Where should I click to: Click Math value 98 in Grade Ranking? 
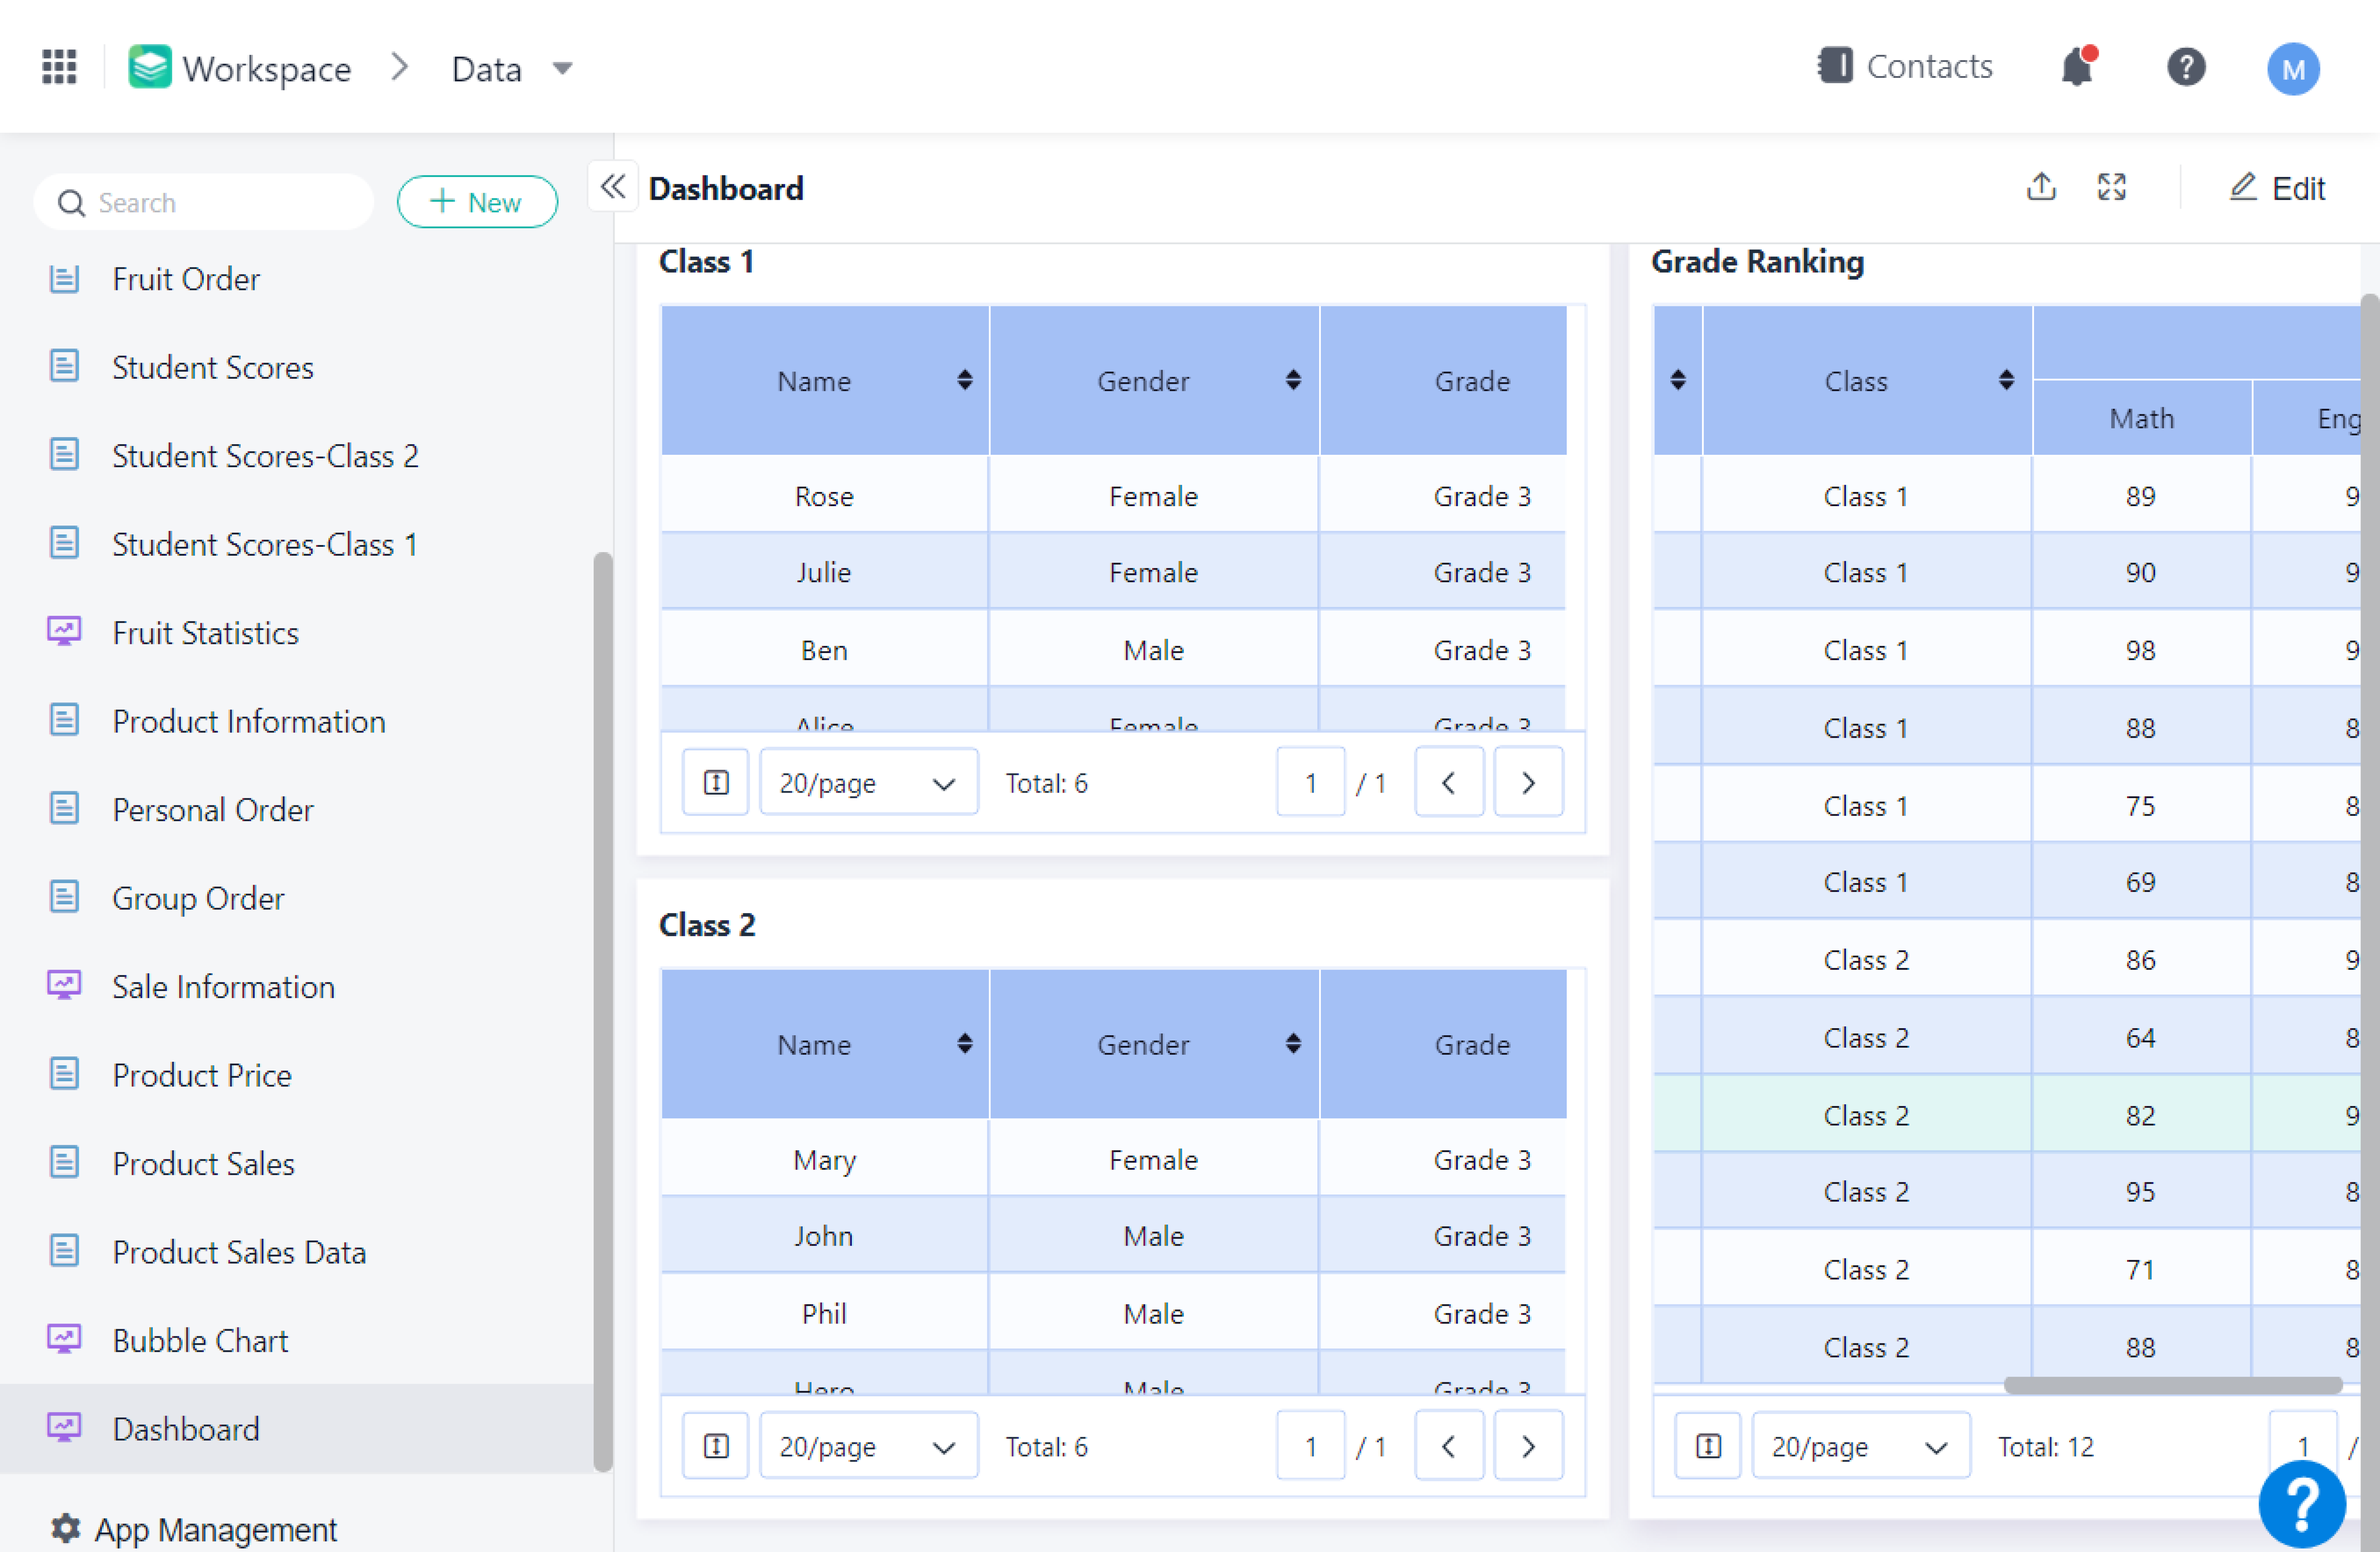coord(2140,650)
